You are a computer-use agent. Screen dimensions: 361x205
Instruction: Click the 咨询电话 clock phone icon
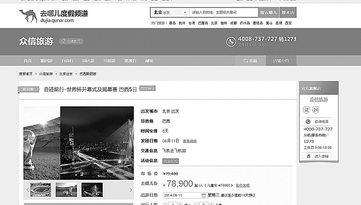click(308, 122)
